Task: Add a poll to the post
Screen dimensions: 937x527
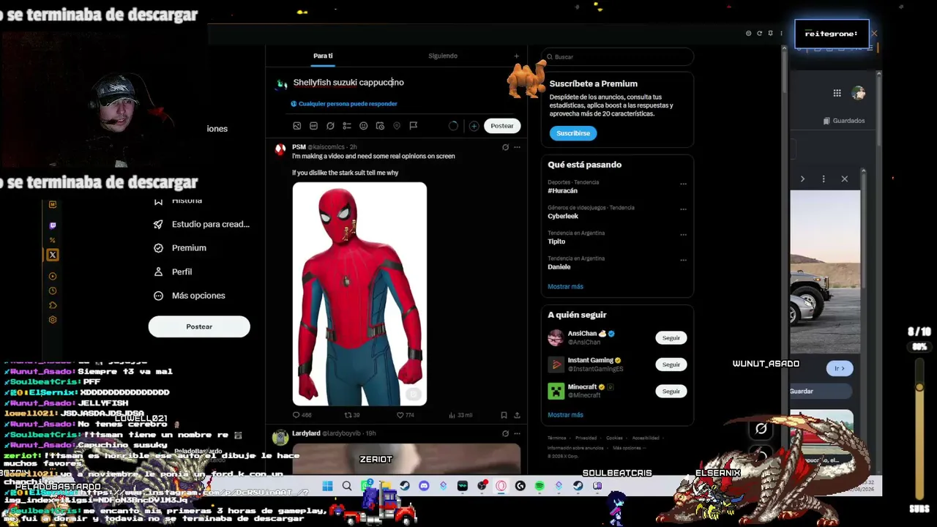Action: [x=347, y=126]
